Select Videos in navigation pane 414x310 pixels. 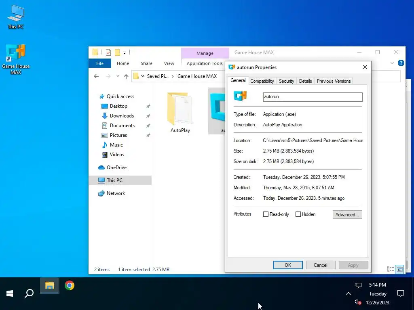click(117, 155)
